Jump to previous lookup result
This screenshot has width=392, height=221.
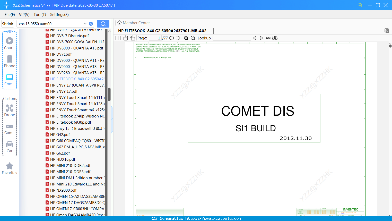pyautogui.click(x=255, y=38)
